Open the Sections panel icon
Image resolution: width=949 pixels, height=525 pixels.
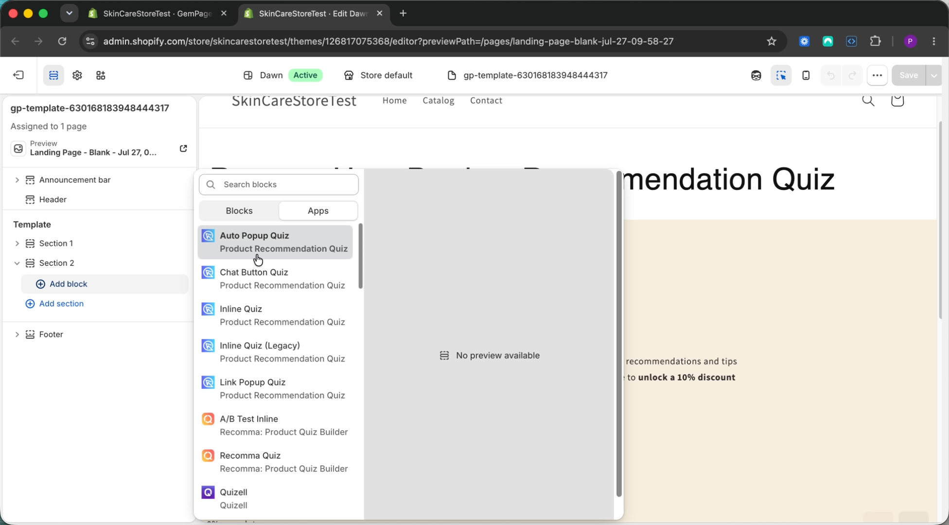(x=53, y=75)
